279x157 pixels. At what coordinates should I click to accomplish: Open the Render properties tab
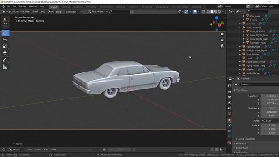[x=229, y=92]
